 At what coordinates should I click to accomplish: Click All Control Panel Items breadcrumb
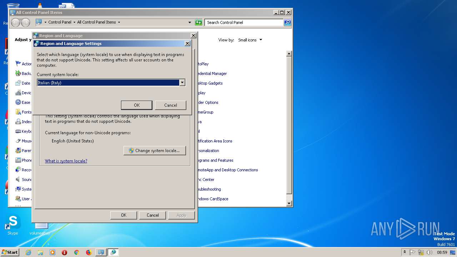96,22
